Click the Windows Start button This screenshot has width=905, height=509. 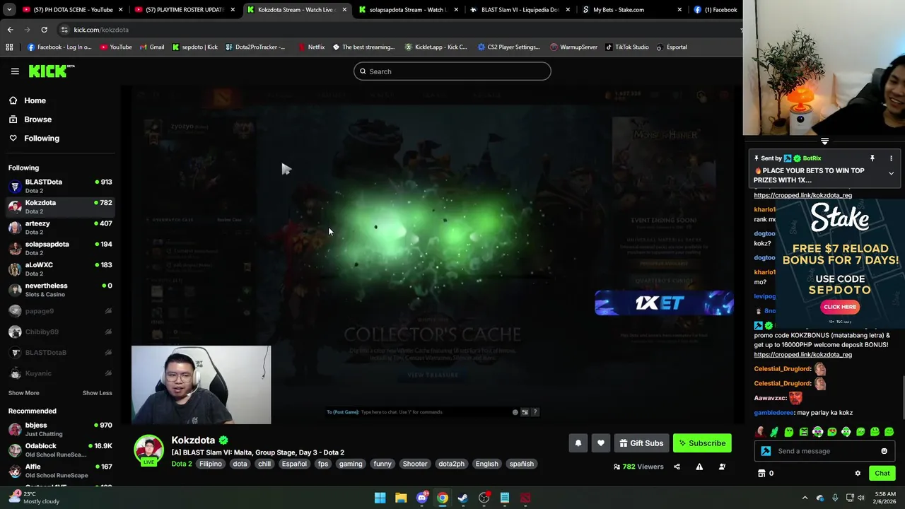[380, 498]
